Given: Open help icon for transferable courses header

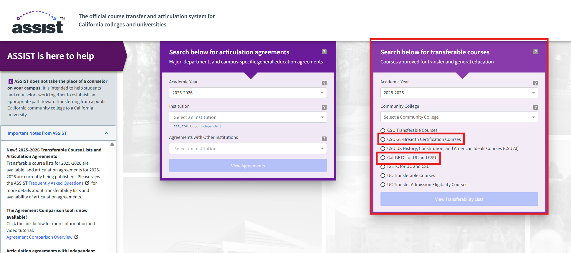Looking at the screenshot, I should (x=536, y=52).
